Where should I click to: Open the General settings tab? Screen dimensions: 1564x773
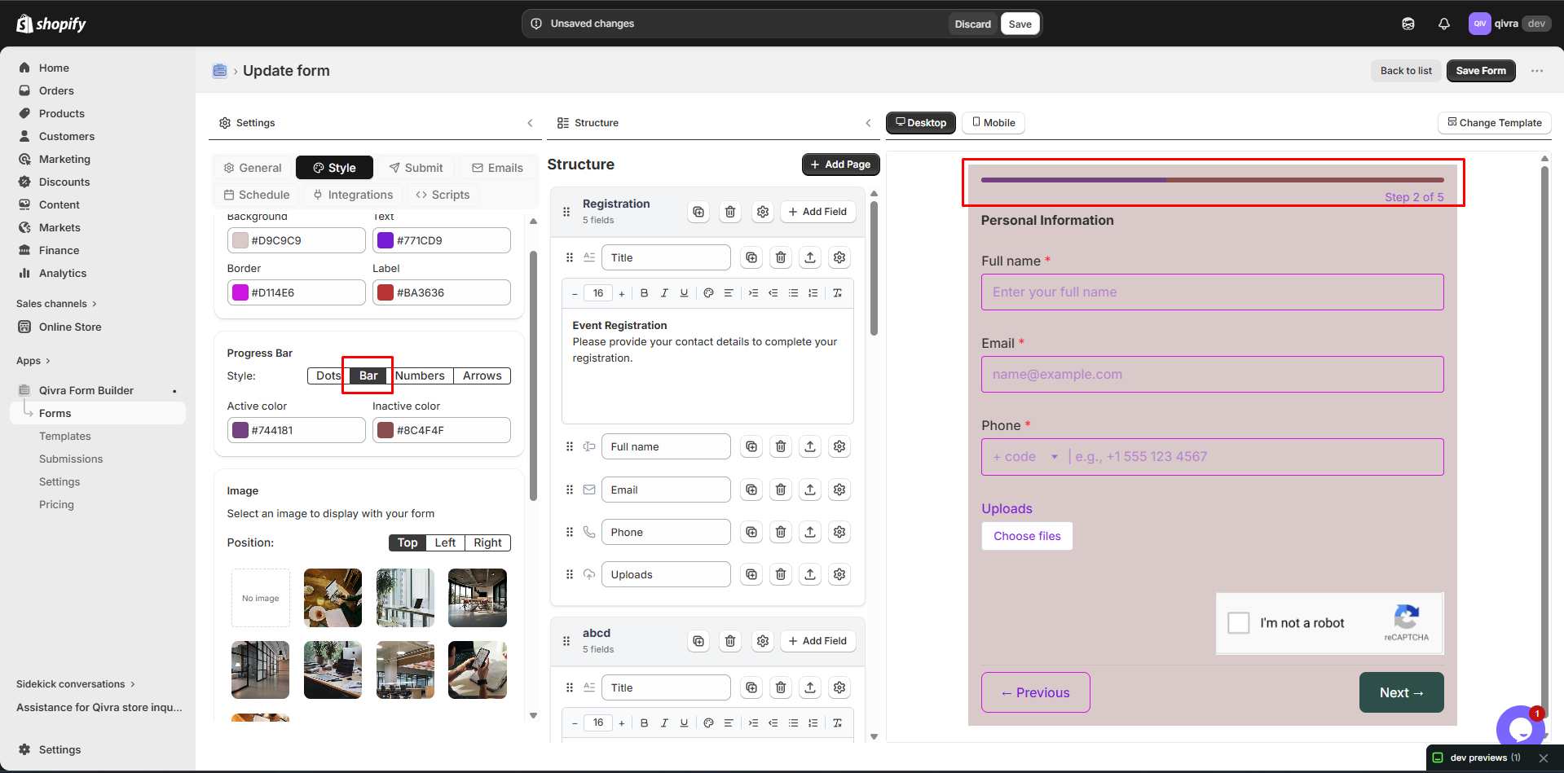coord(253,168)
